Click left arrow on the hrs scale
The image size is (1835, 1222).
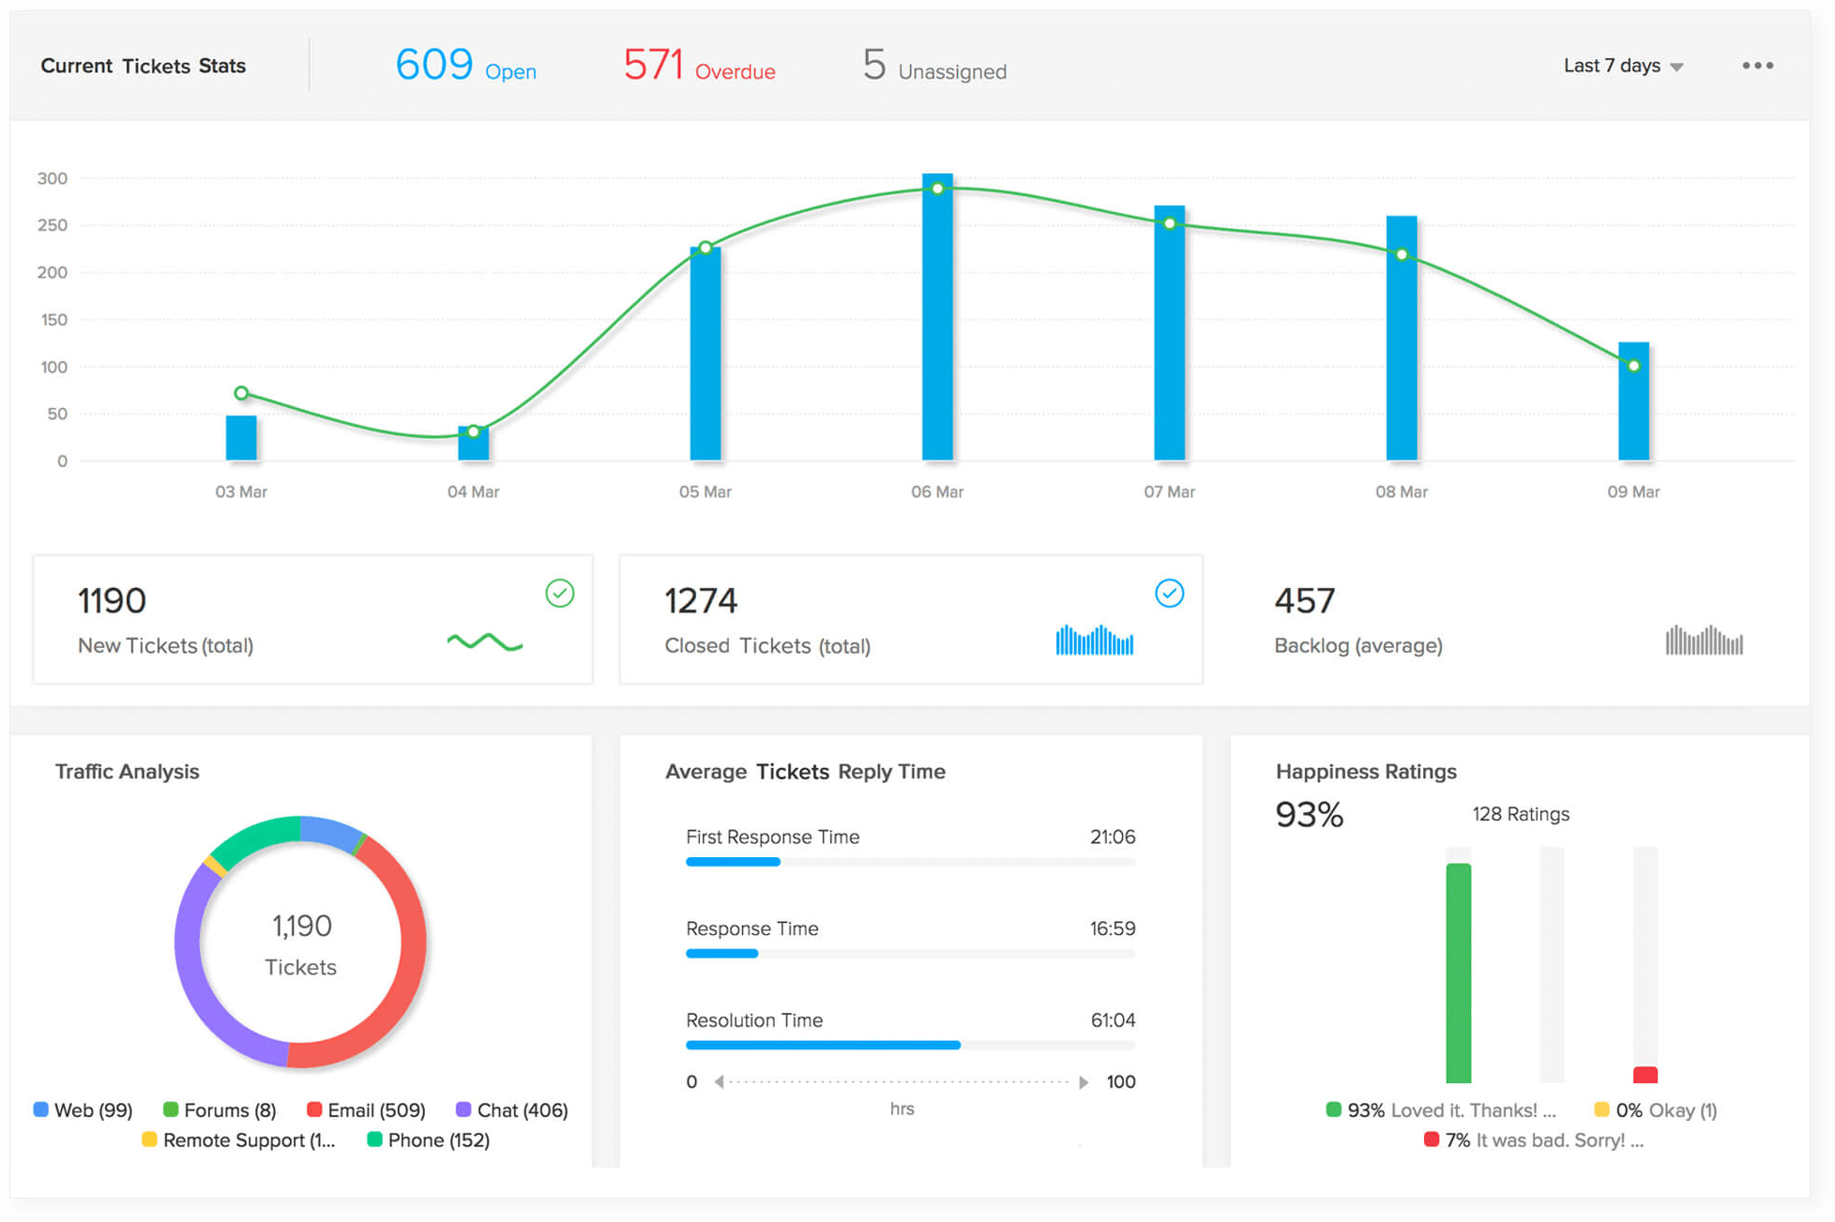click(720, 1082)
